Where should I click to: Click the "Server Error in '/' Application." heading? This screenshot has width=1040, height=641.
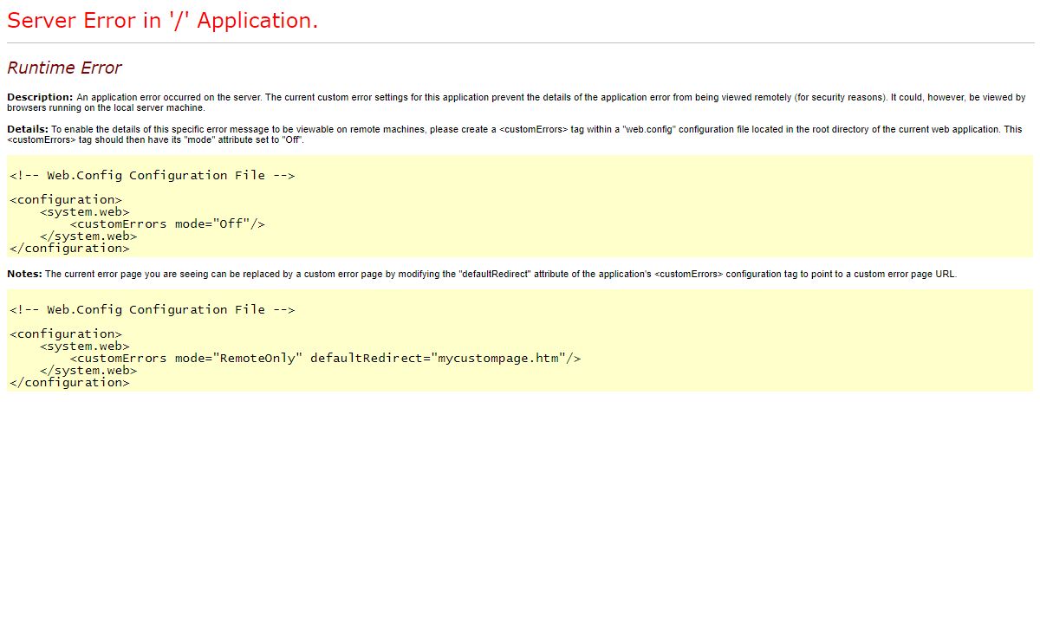[163, 21]
